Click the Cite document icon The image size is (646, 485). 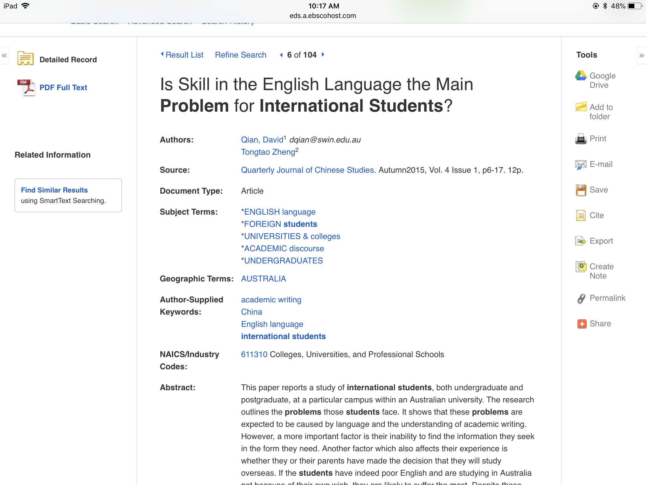pos(581,215)
